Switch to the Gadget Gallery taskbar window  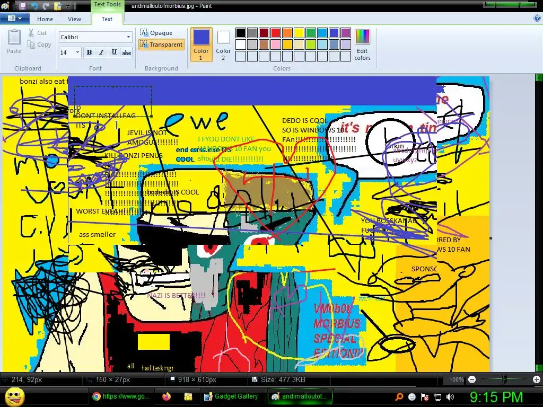(231, 396)
